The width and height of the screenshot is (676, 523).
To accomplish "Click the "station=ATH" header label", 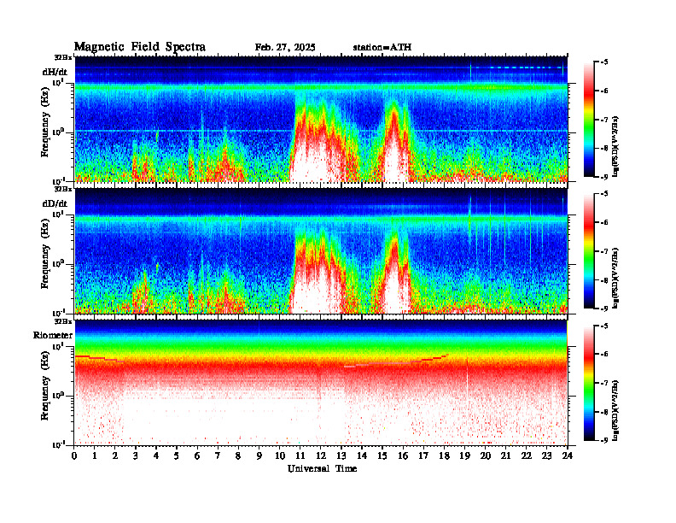I will coord(382,48).
